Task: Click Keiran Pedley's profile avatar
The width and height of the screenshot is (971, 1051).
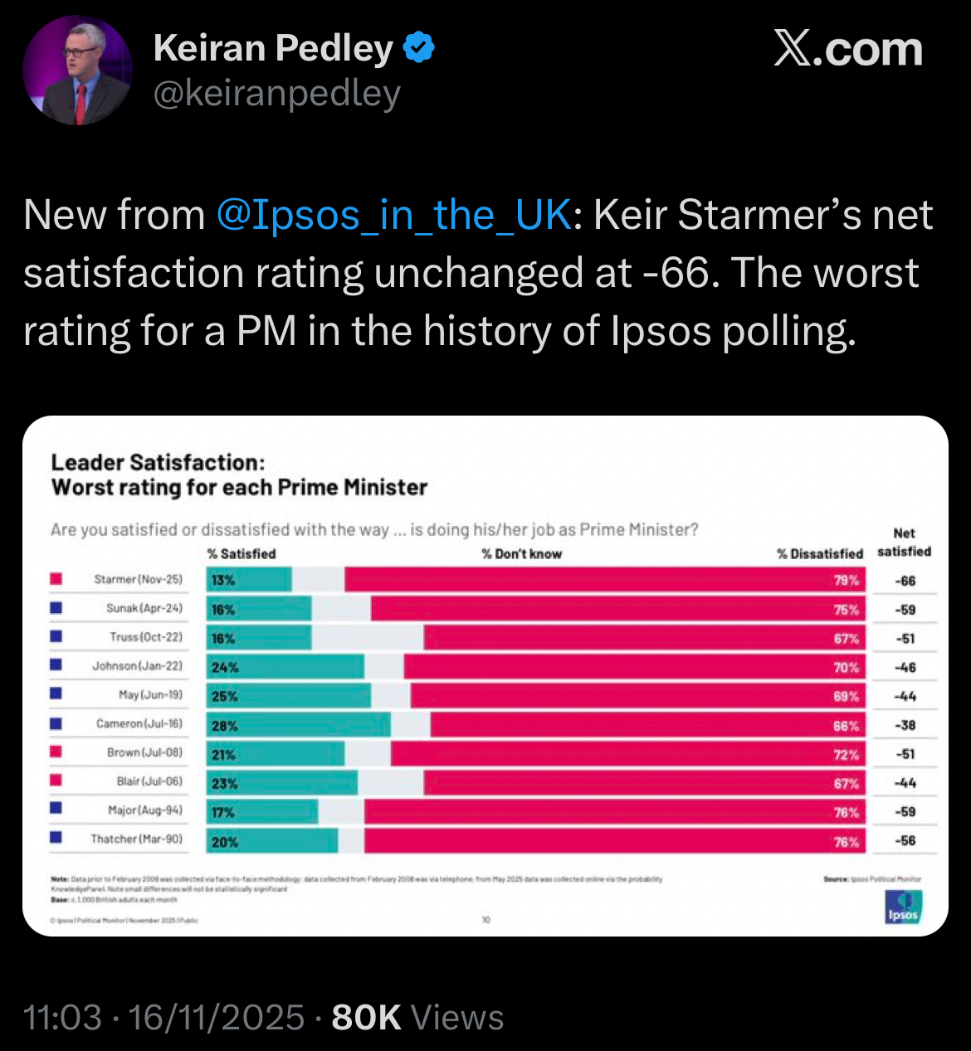Action: 77,71
